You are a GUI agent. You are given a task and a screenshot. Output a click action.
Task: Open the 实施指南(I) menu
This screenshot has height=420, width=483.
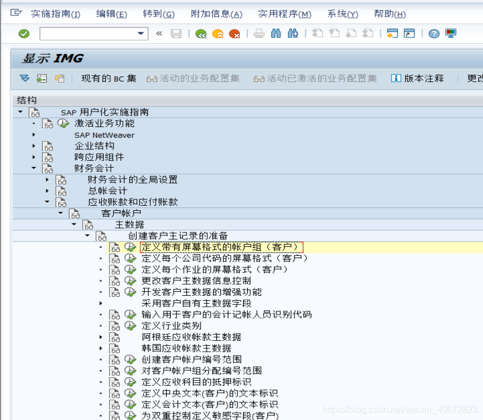point(55,14)
